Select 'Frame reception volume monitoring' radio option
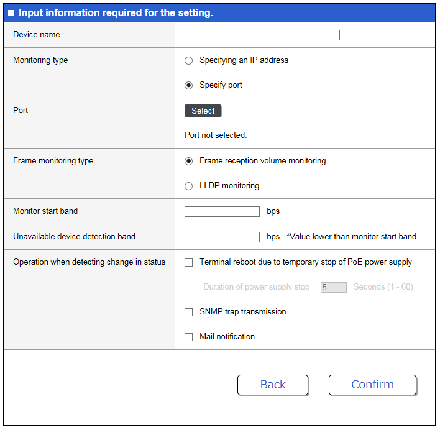The width and height of the screenshot is (440, 430). [189, 161]
